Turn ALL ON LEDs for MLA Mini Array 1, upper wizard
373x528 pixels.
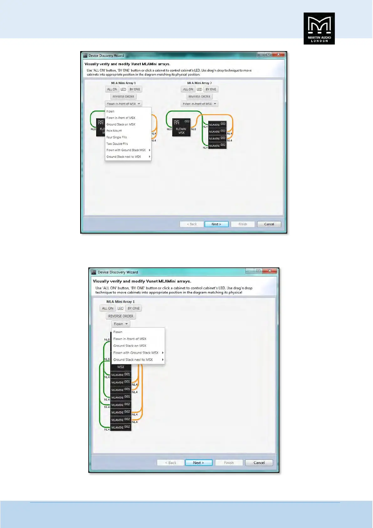(112, 89)
